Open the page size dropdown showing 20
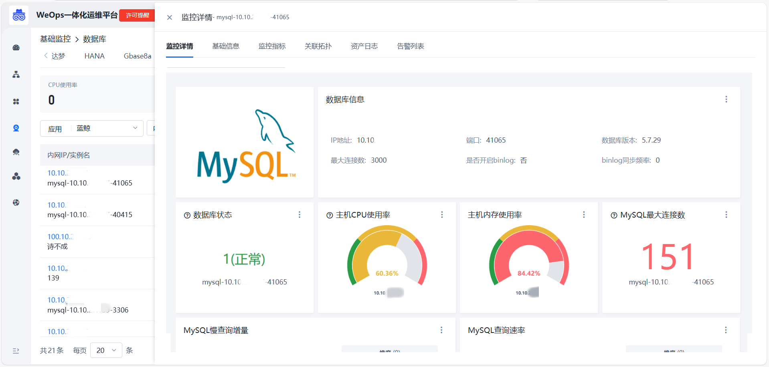 (106, 351)
